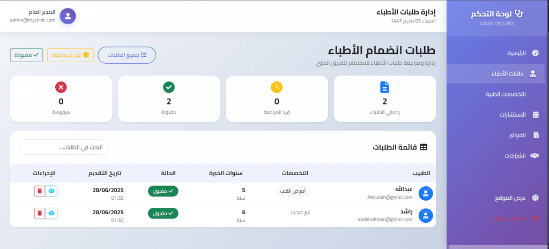Click عبدالله's blue doctor avatar

426,193
